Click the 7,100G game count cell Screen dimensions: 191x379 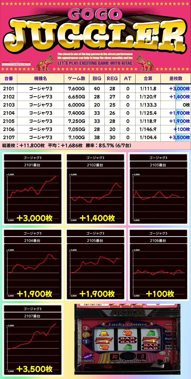coord(77,138)
